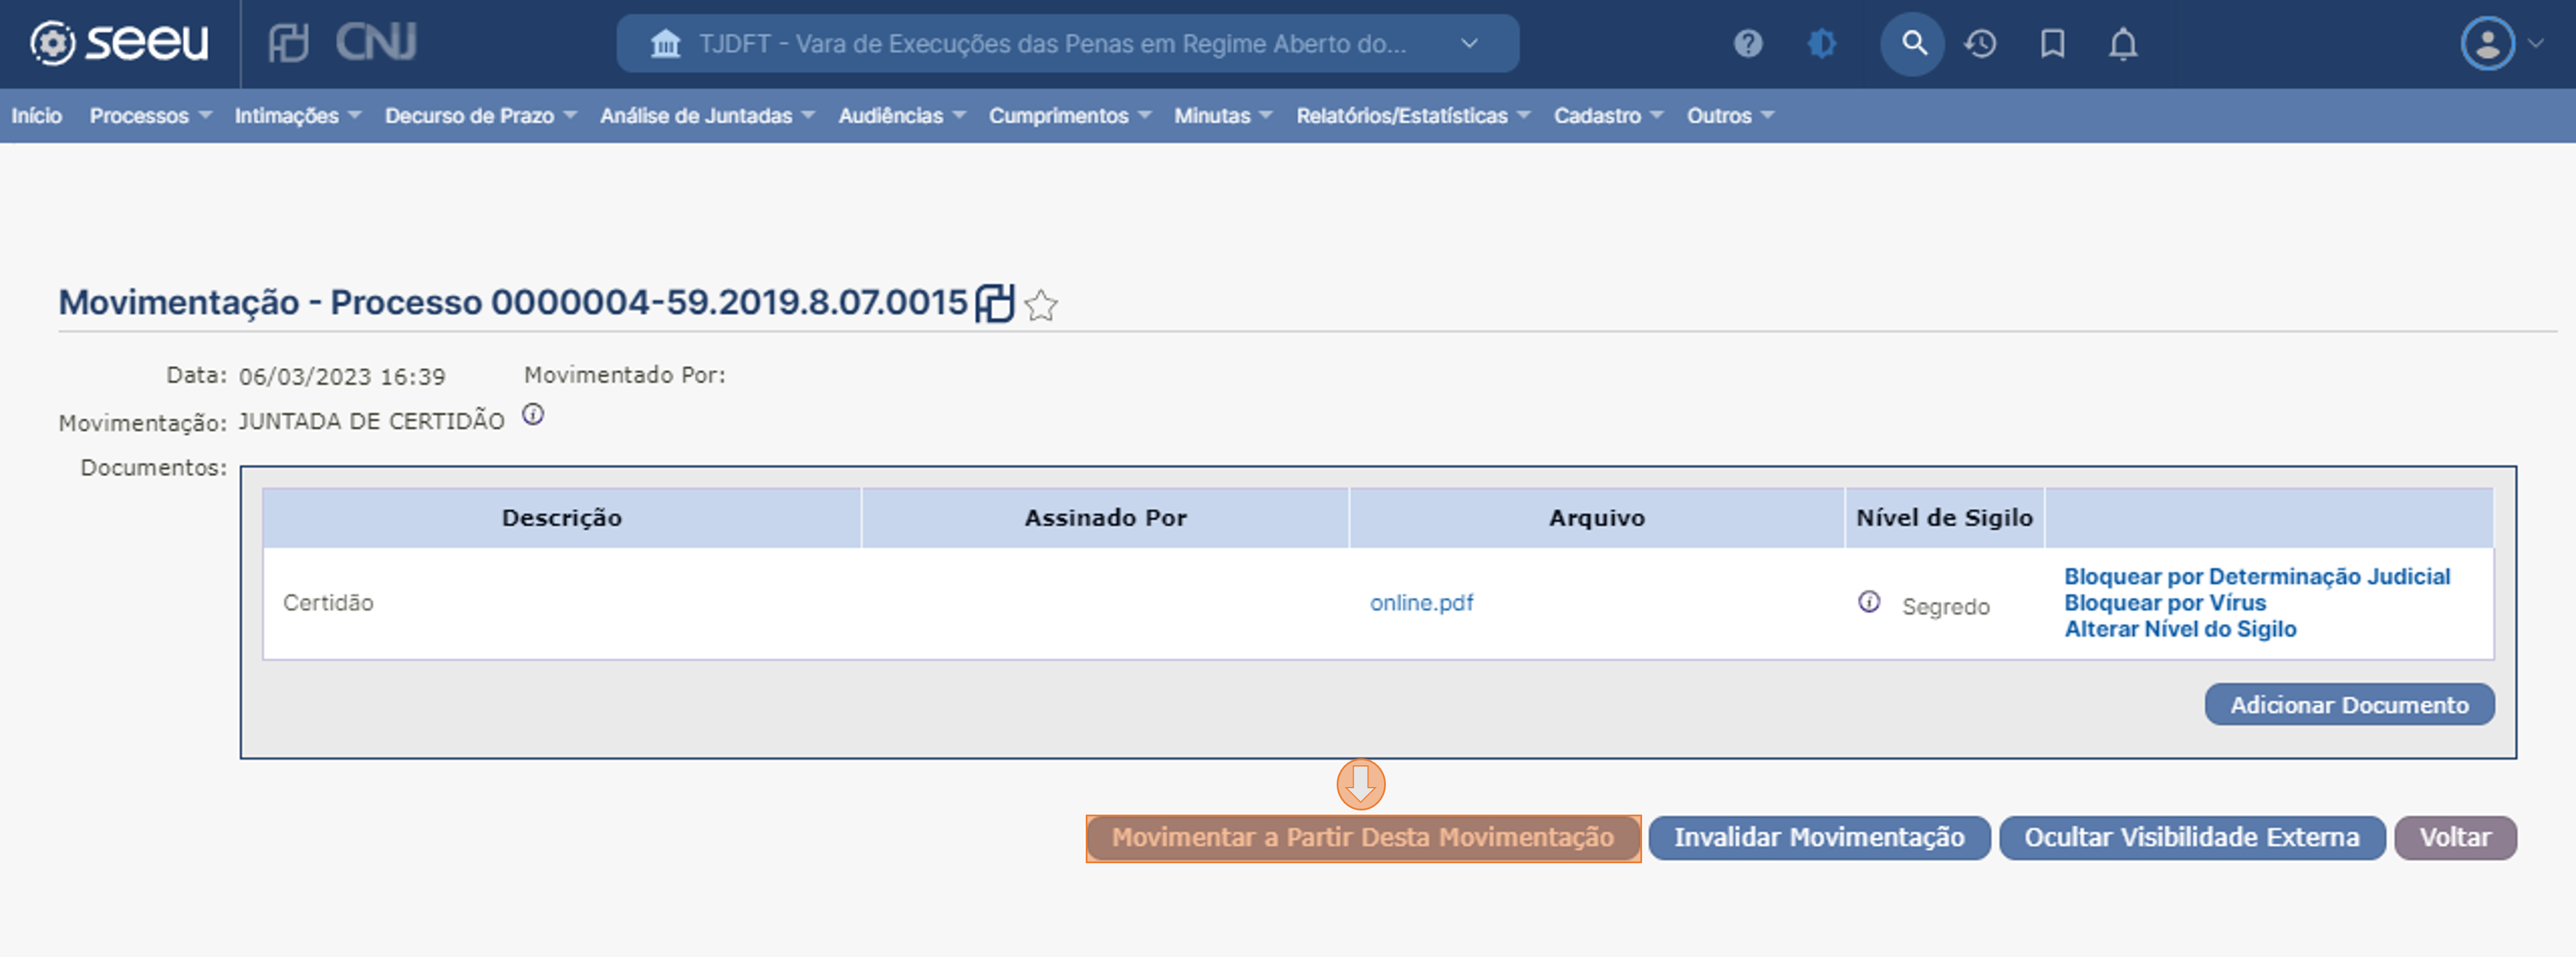Click JUNTADA DE CERTIDÃO text
This screenshot has width=2576, height=957.
371,421
